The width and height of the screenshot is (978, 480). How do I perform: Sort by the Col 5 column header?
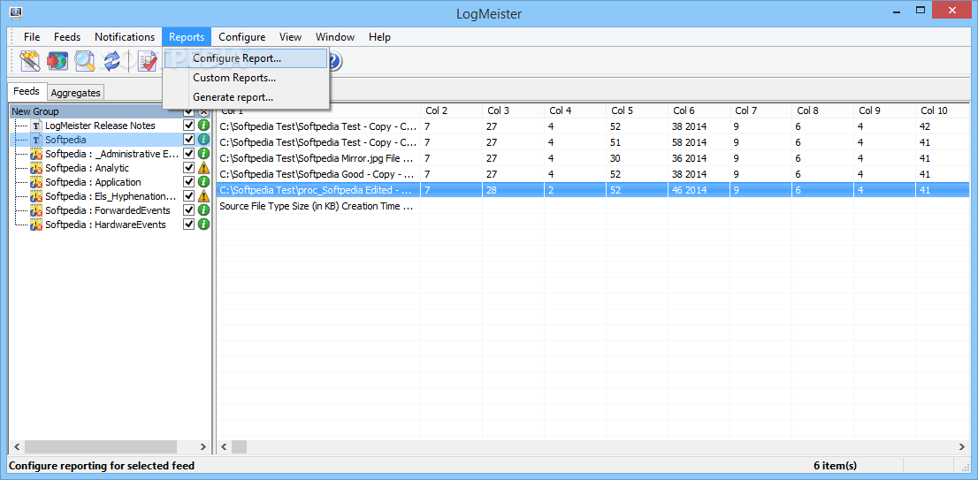point(637,110)
